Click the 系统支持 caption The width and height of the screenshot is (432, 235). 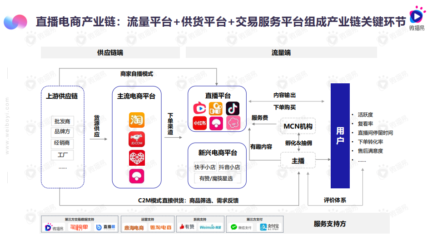(200, 219)
